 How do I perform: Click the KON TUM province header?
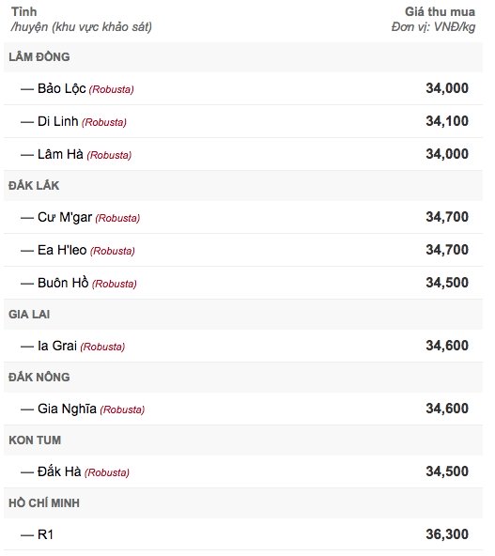pos(35,440)
